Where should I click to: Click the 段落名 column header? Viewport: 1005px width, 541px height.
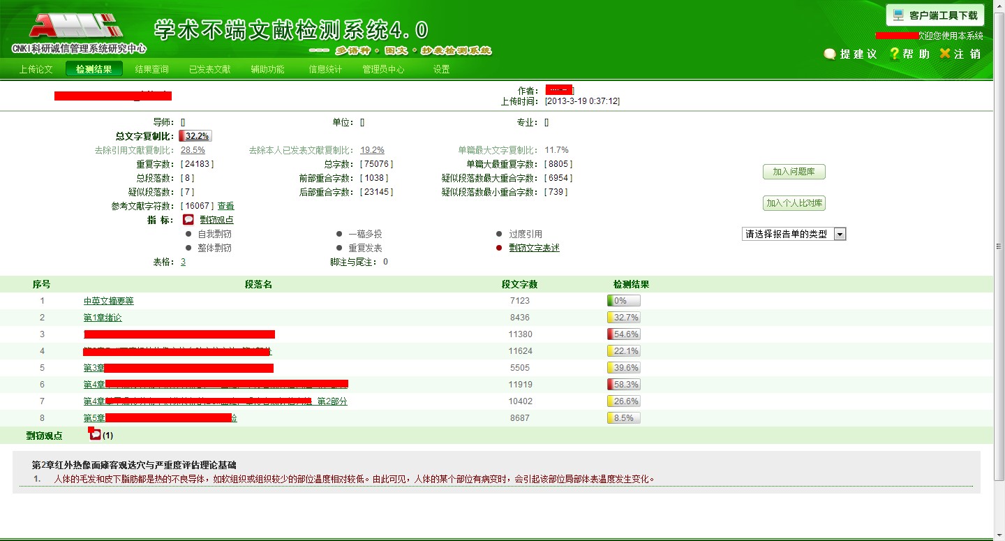click(258, 284)
